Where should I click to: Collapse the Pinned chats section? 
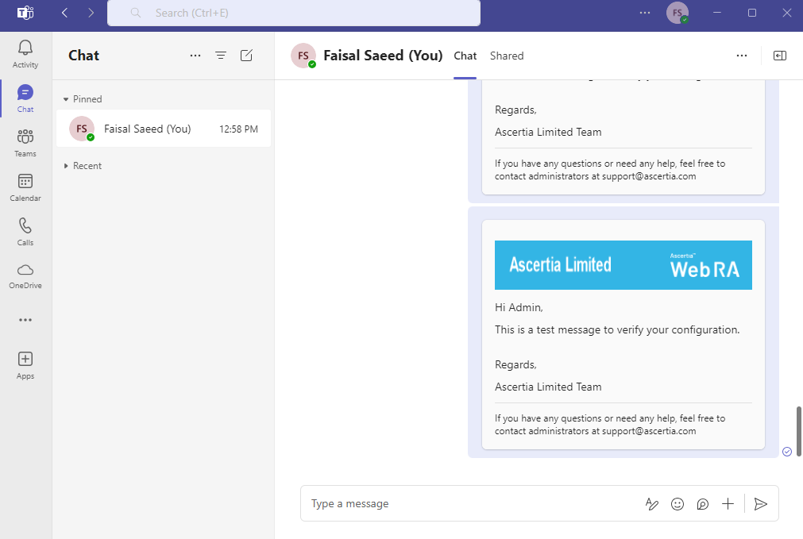[67, 99]
